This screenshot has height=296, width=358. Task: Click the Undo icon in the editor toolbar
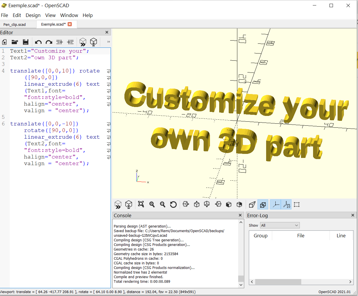(38, 42)
